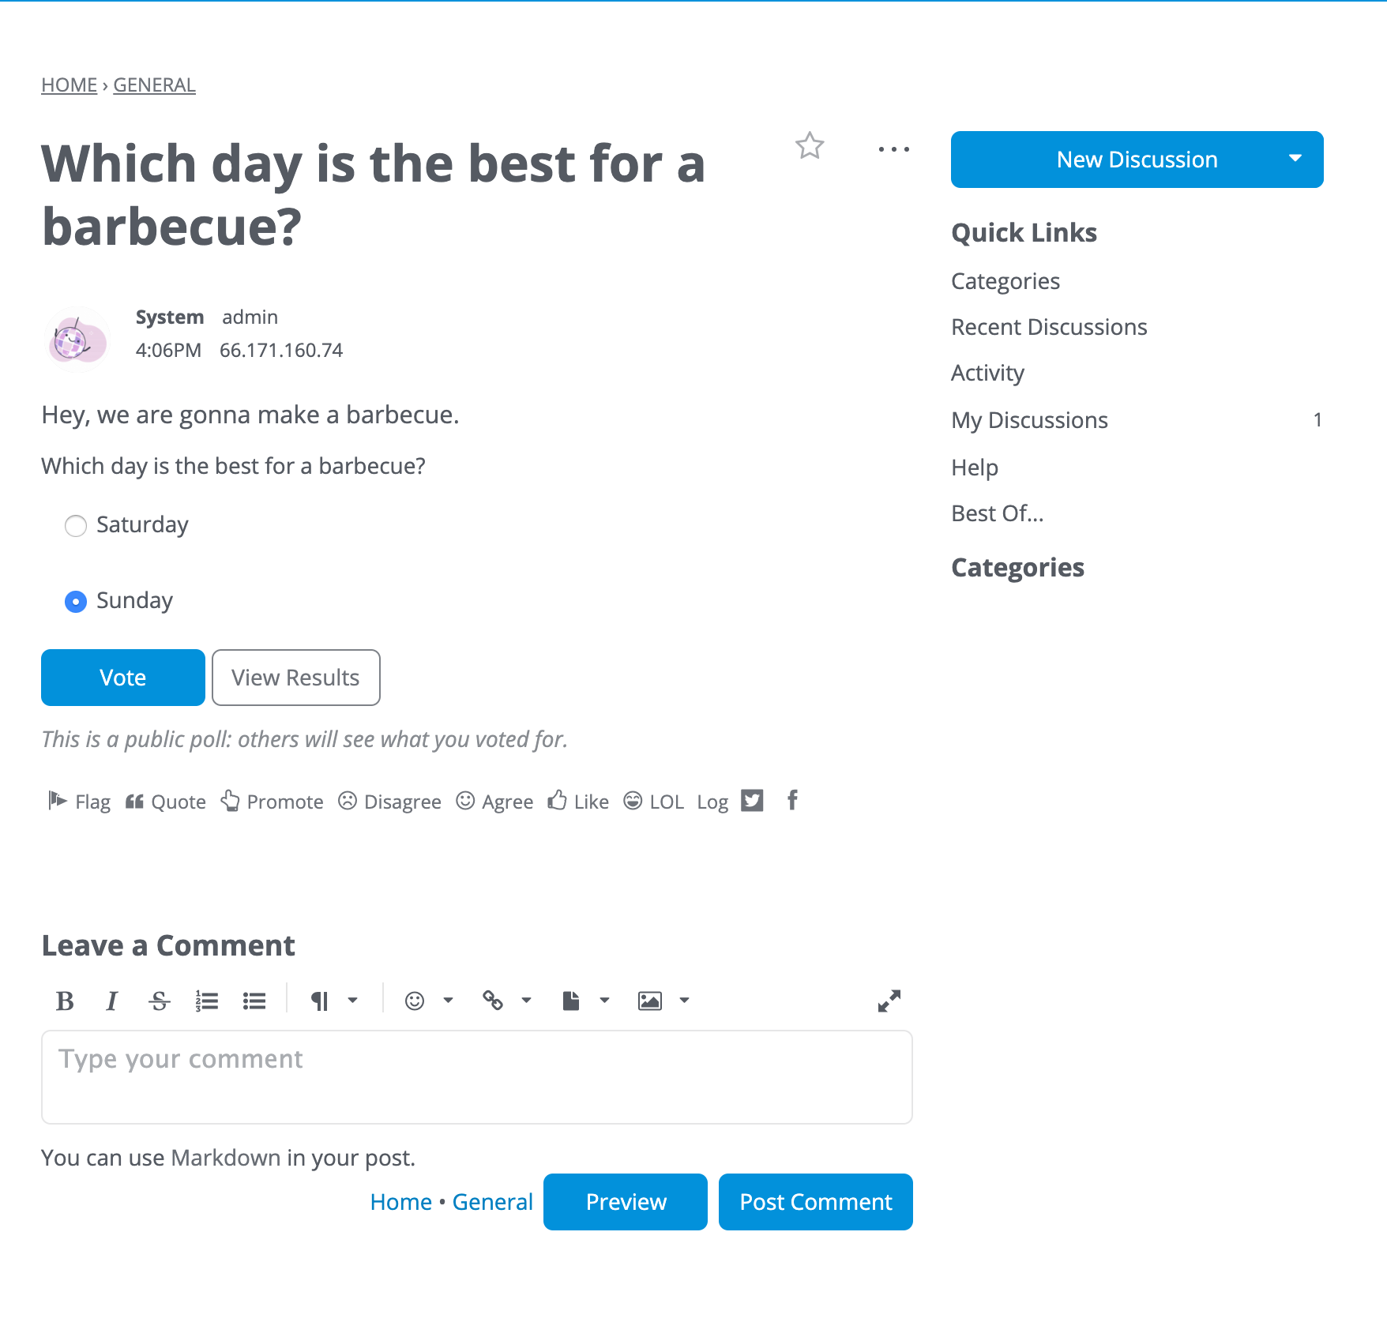
Task: Select the Sunday poll option
Action: tap(75, 601)
